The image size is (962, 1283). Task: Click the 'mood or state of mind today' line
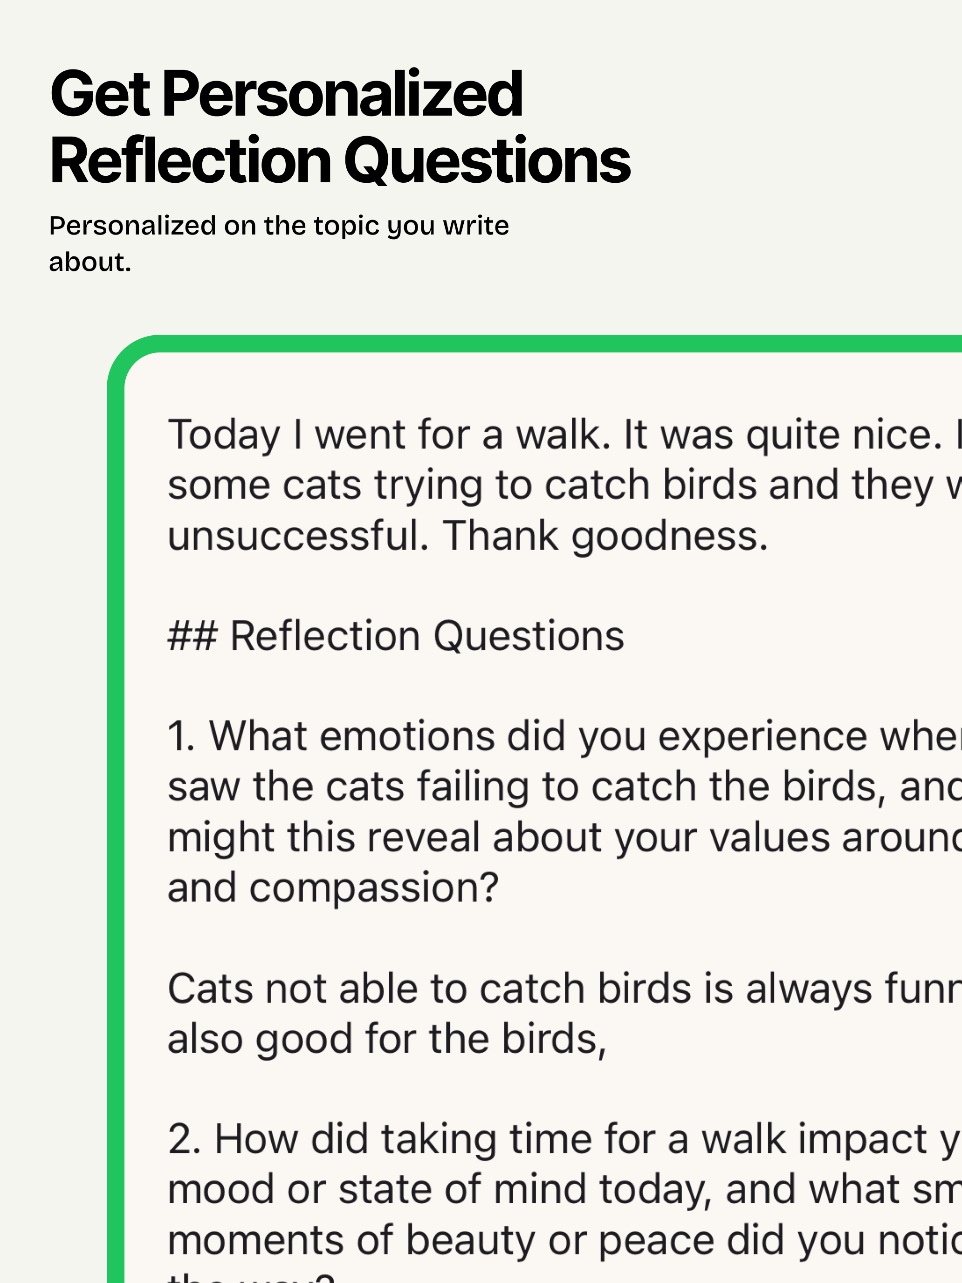pos(564,1190)
